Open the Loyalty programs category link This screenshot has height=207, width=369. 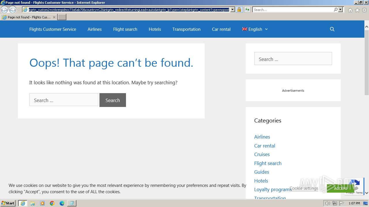273,189
